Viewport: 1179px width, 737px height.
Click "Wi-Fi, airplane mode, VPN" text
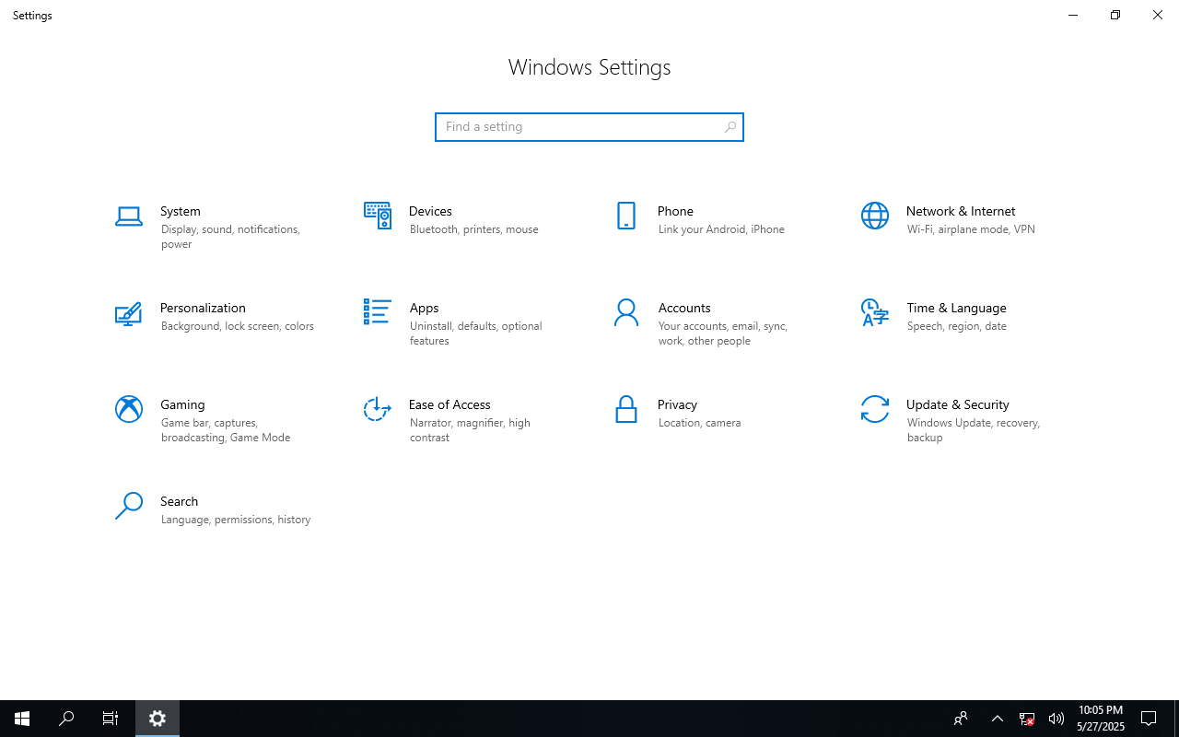(x=971, y=229)
